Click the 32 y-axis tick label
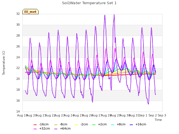This screenshot has width=179, height=134. 18,14
